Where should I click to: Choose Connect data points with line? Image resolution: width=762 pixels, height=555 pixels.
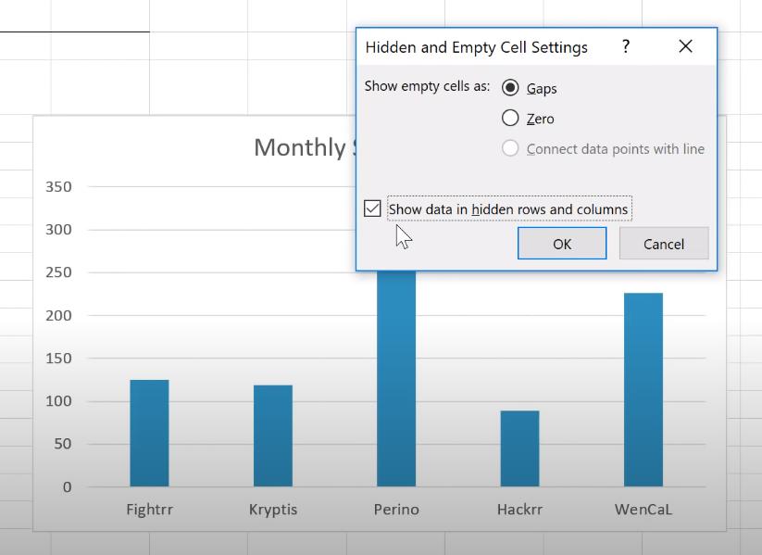coord(510,148)
